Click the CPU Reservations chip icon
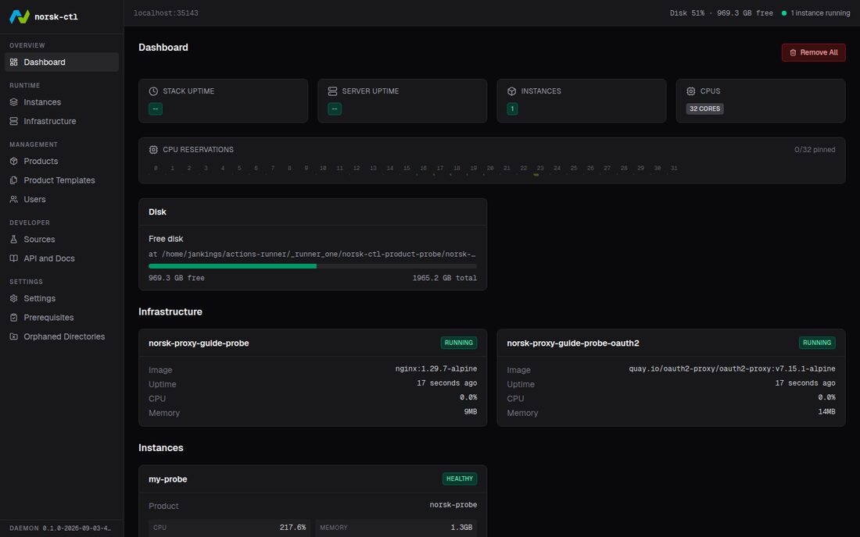Viewport: 860px width, 537px height. (x=153, y=150)
